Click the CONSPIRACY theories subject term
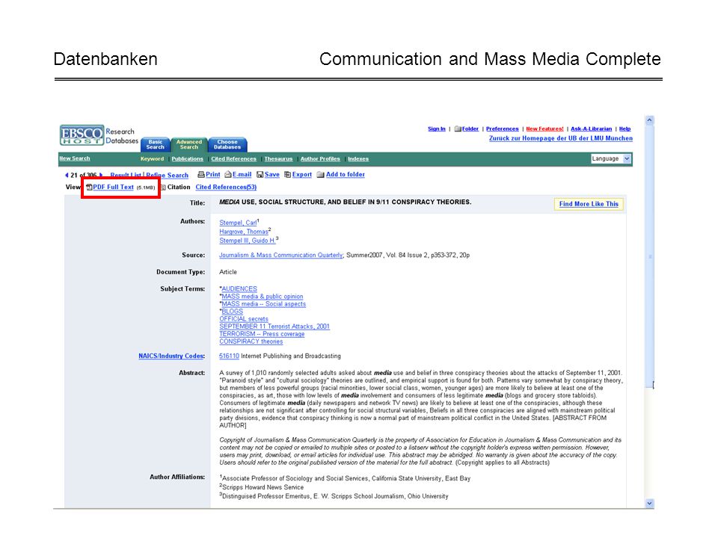 251,341
